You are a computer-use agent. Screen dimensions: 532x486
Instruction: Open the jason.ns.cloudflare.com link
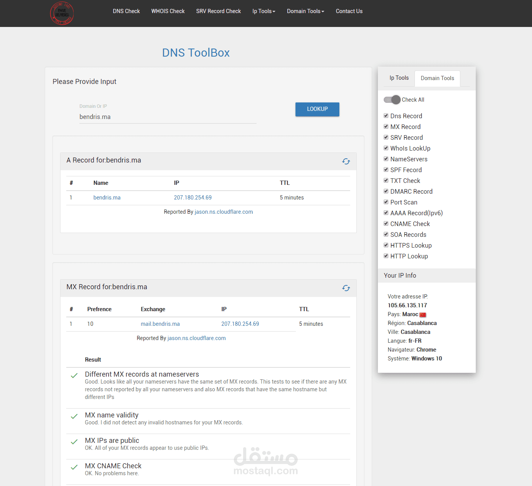pyautogui.click(x=223, y=211)
